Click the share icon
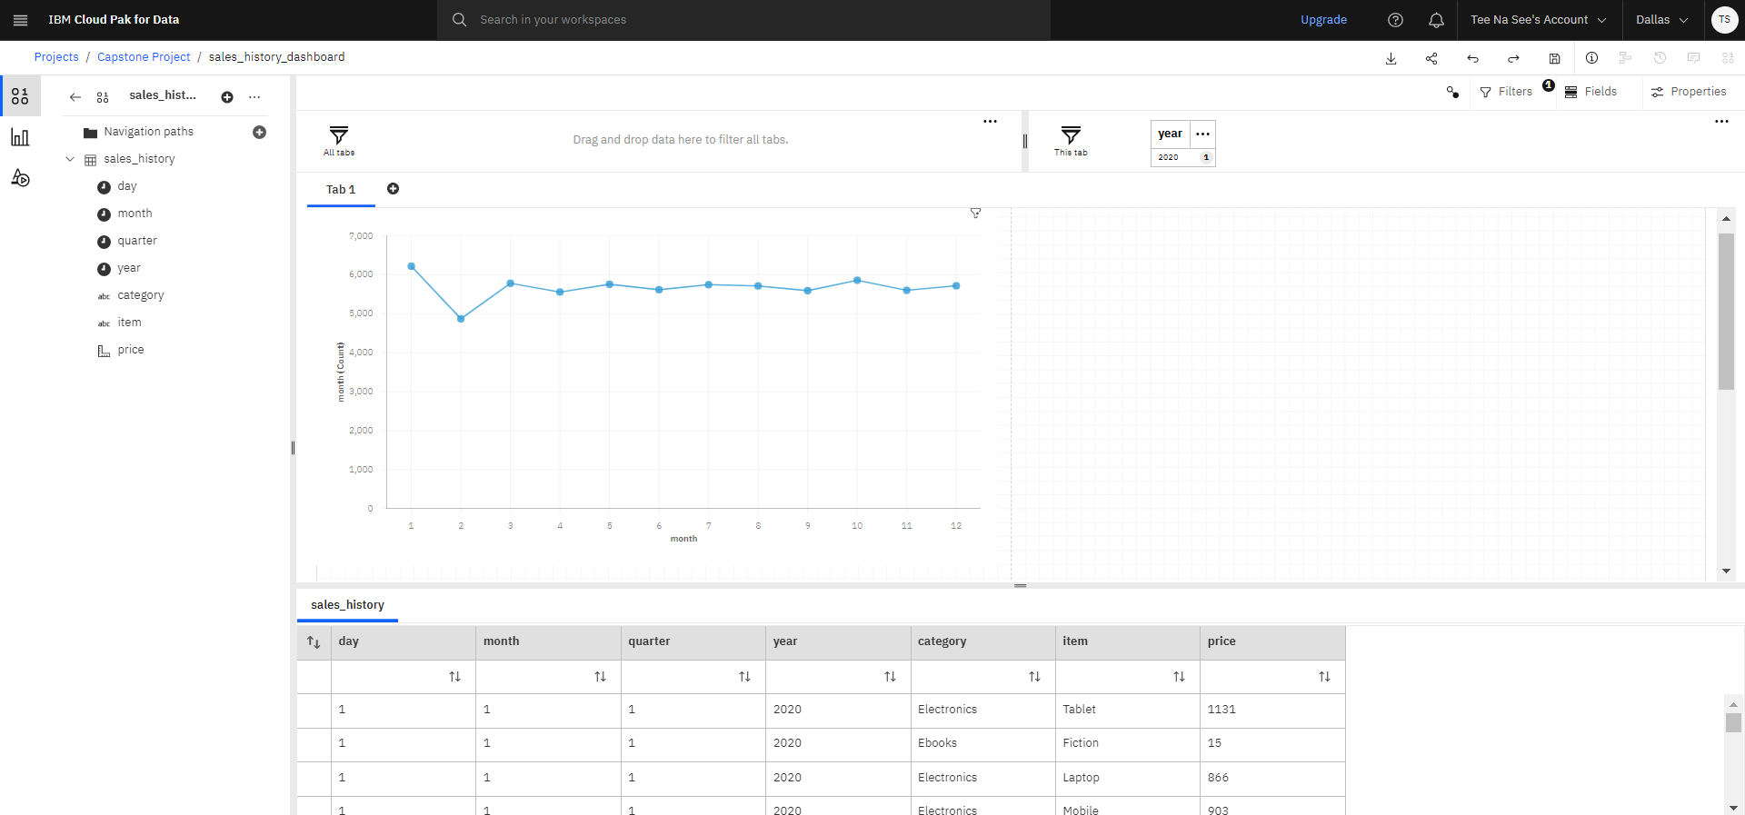 coord(1431,58)
